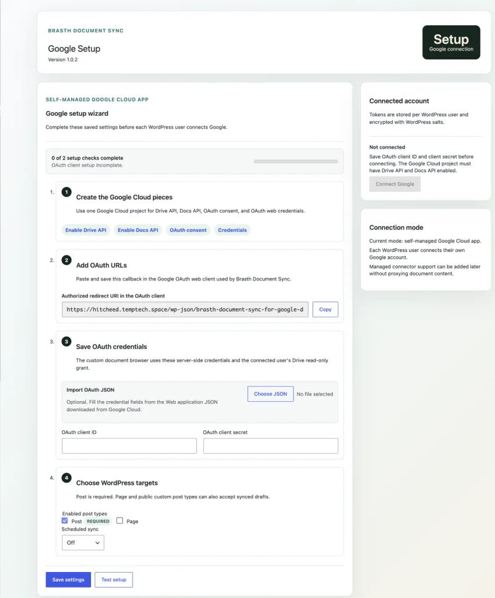This screenshot has width=495, height=598.
Task: Click the 'Not connected' status text
Action: pyautogui.click(x=387, y=147)
